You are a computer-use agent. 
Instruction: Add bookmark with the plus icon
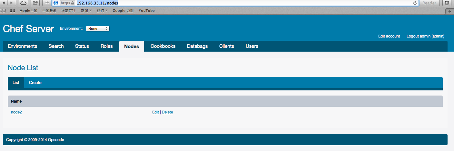pyautogui.click(x=47, y=3)
